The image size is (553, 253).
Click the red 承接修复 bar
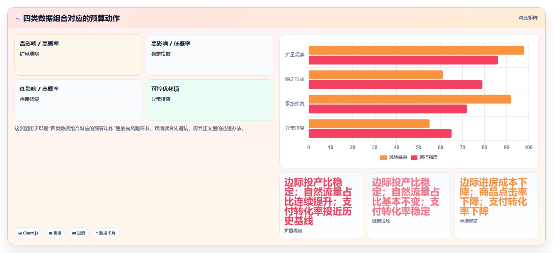388,109
